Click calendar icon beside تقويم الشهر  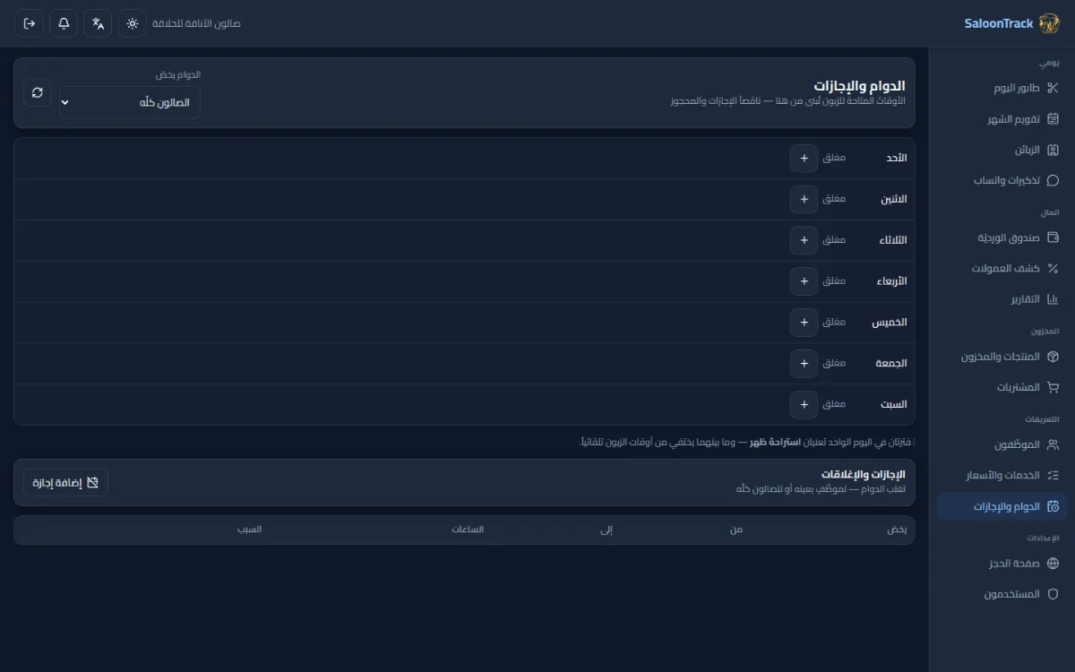[1053, 119]
